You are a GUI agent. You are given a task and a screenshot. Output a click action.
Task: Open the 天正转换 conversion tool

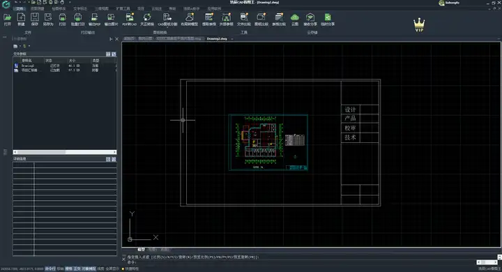(x=147, y=20)
